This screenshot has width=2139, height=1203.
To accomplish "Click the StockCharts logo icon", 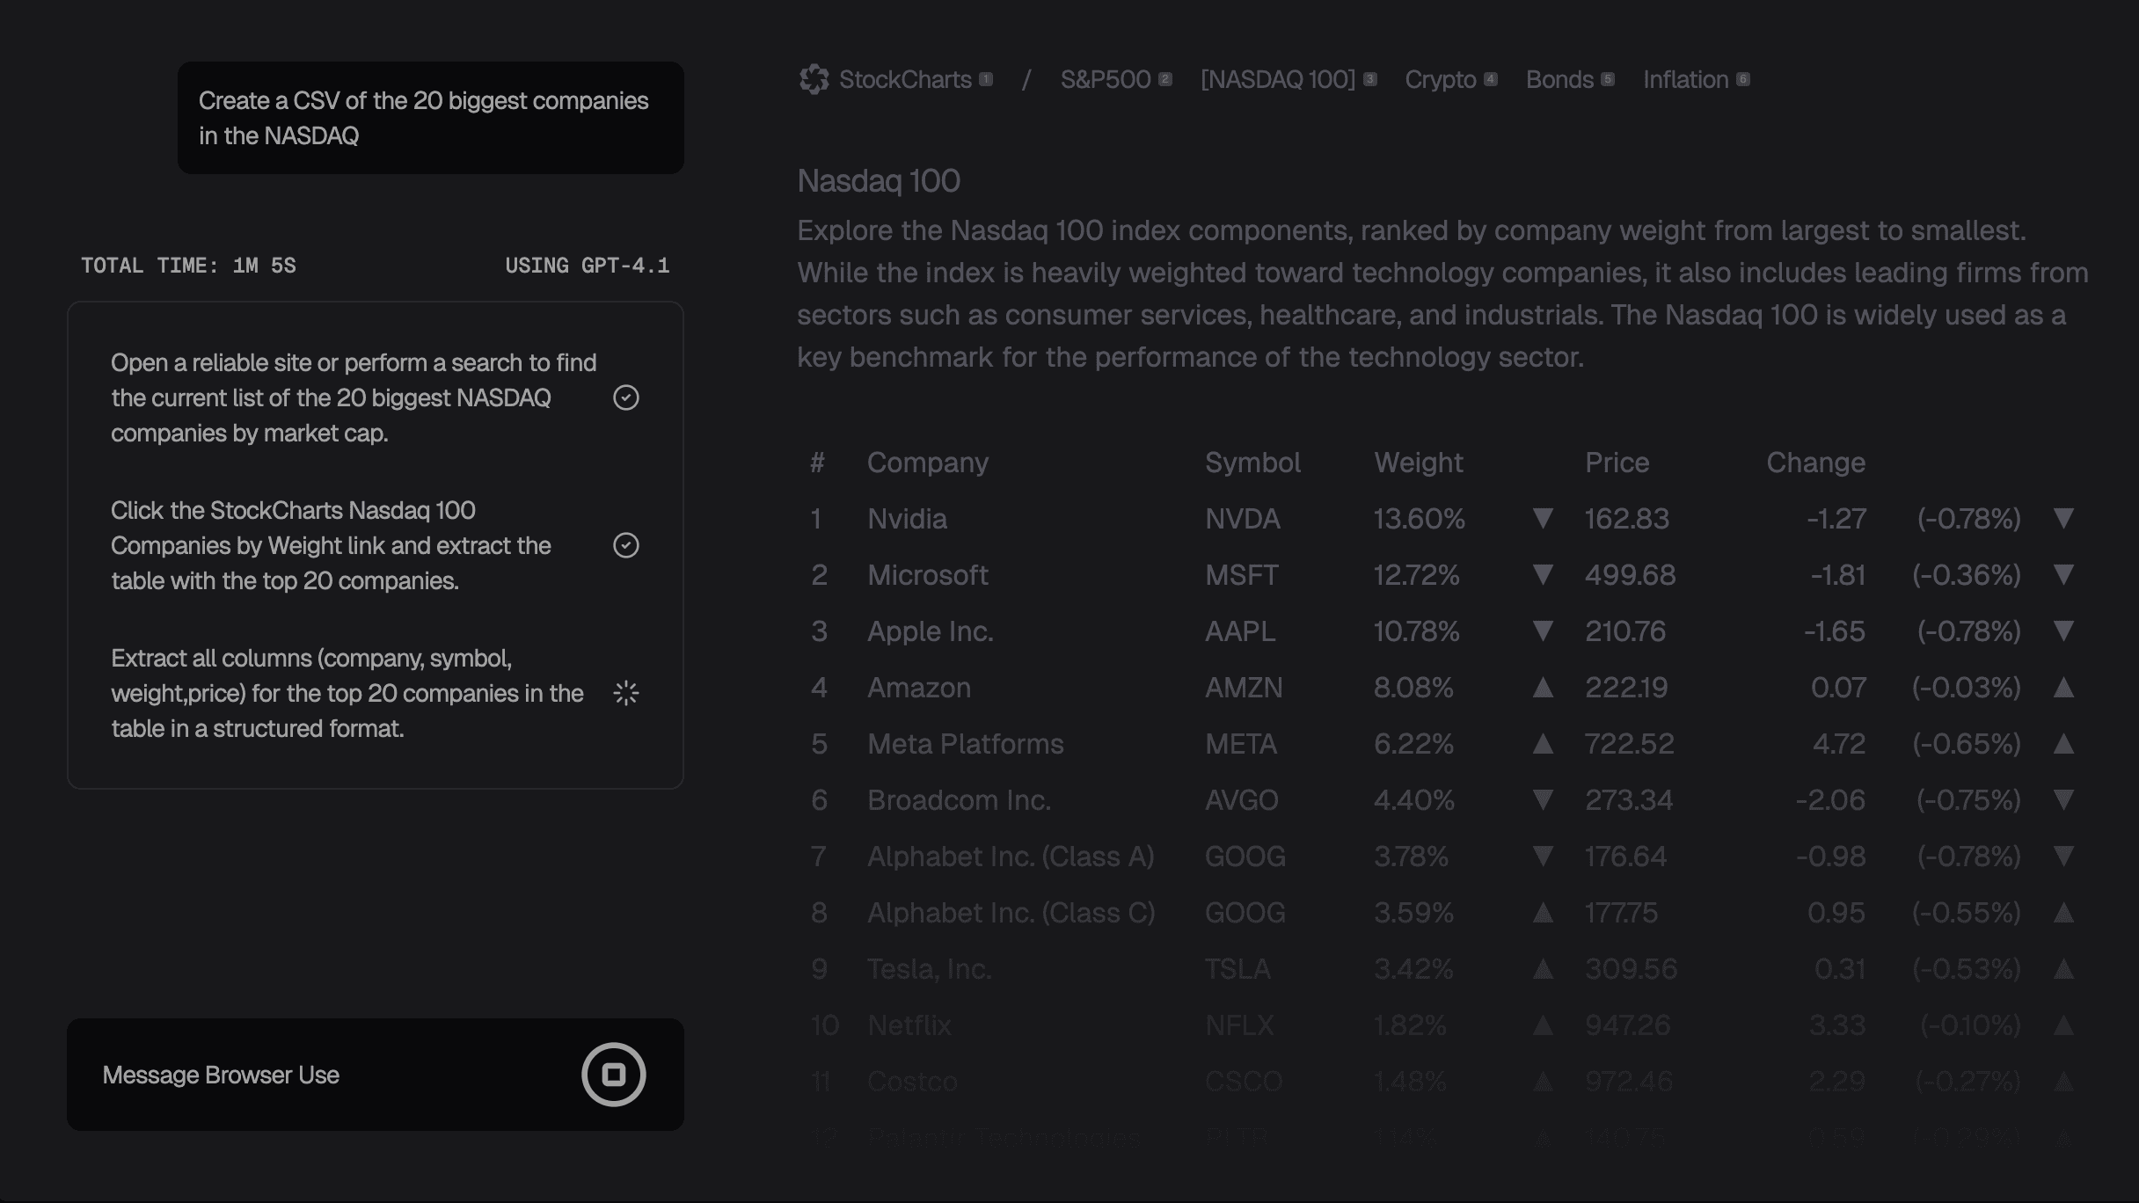I will 814,80.
